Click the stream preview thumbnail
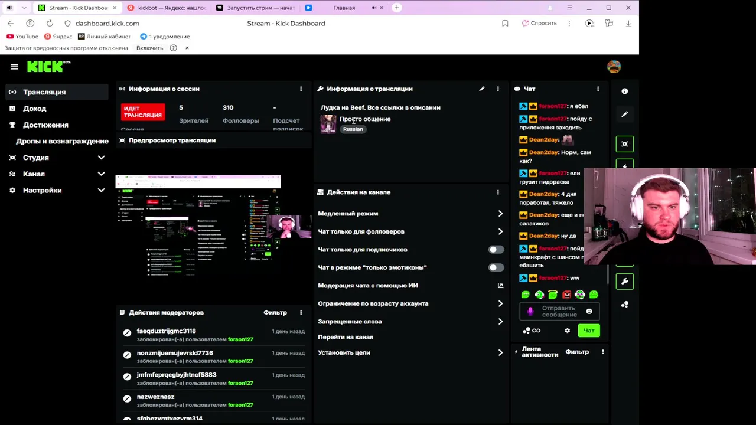Viewport: 756px width, 425px height. point(213,226)
